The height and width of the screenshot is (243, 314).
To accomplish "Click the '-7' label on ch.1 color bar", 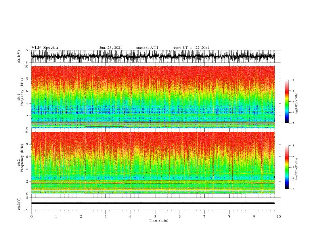I will 293,123.
